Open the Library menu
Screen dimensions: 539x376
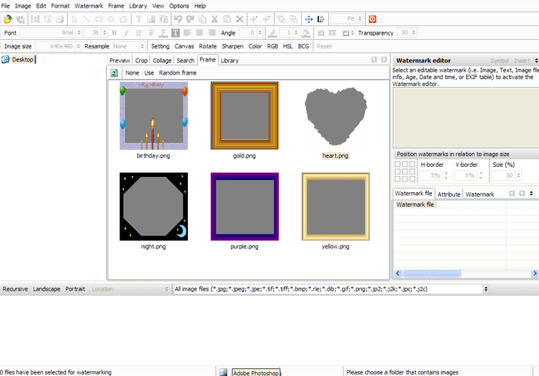point(138,6)
